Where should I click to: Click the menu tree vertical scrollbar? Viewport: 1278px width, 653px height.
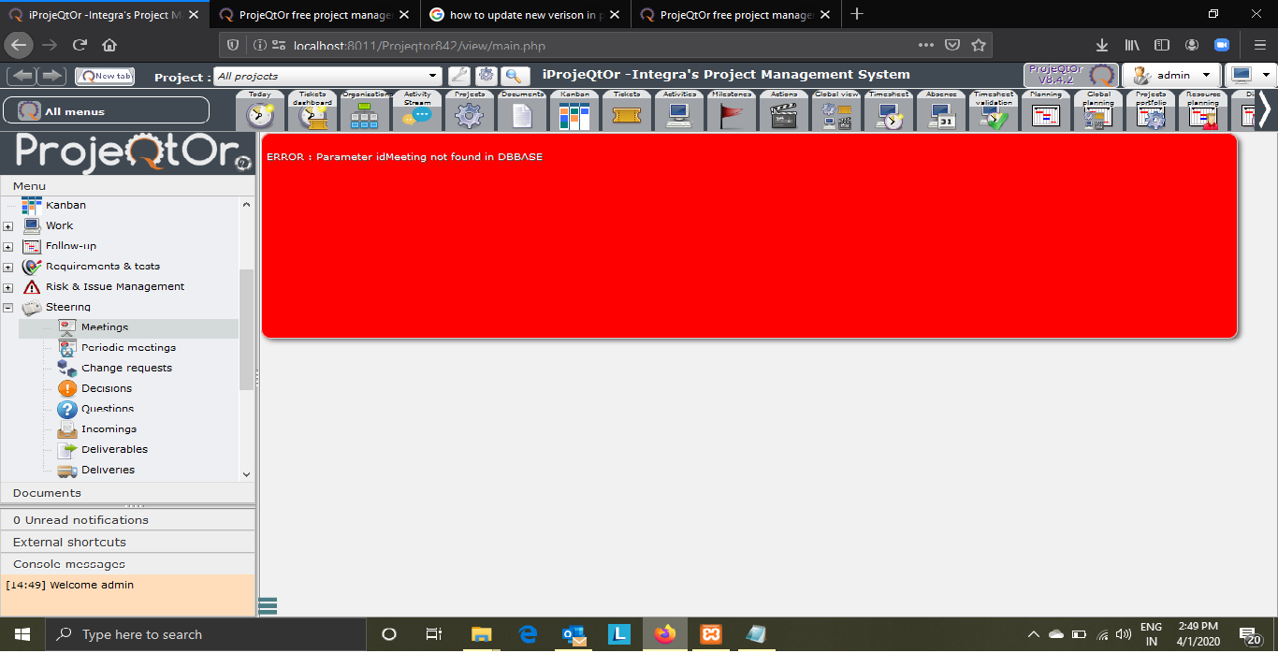(246, 327)
